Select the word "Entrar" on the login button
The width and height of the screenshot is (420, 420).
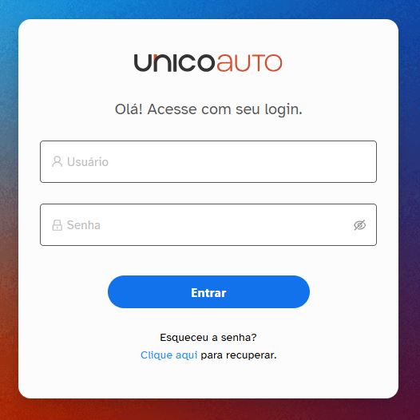click(x=208, y=293)
